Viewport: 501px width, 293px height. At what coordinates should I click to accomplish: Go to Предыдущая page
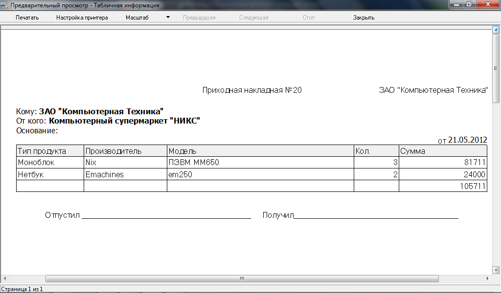[x=199, y=18]
